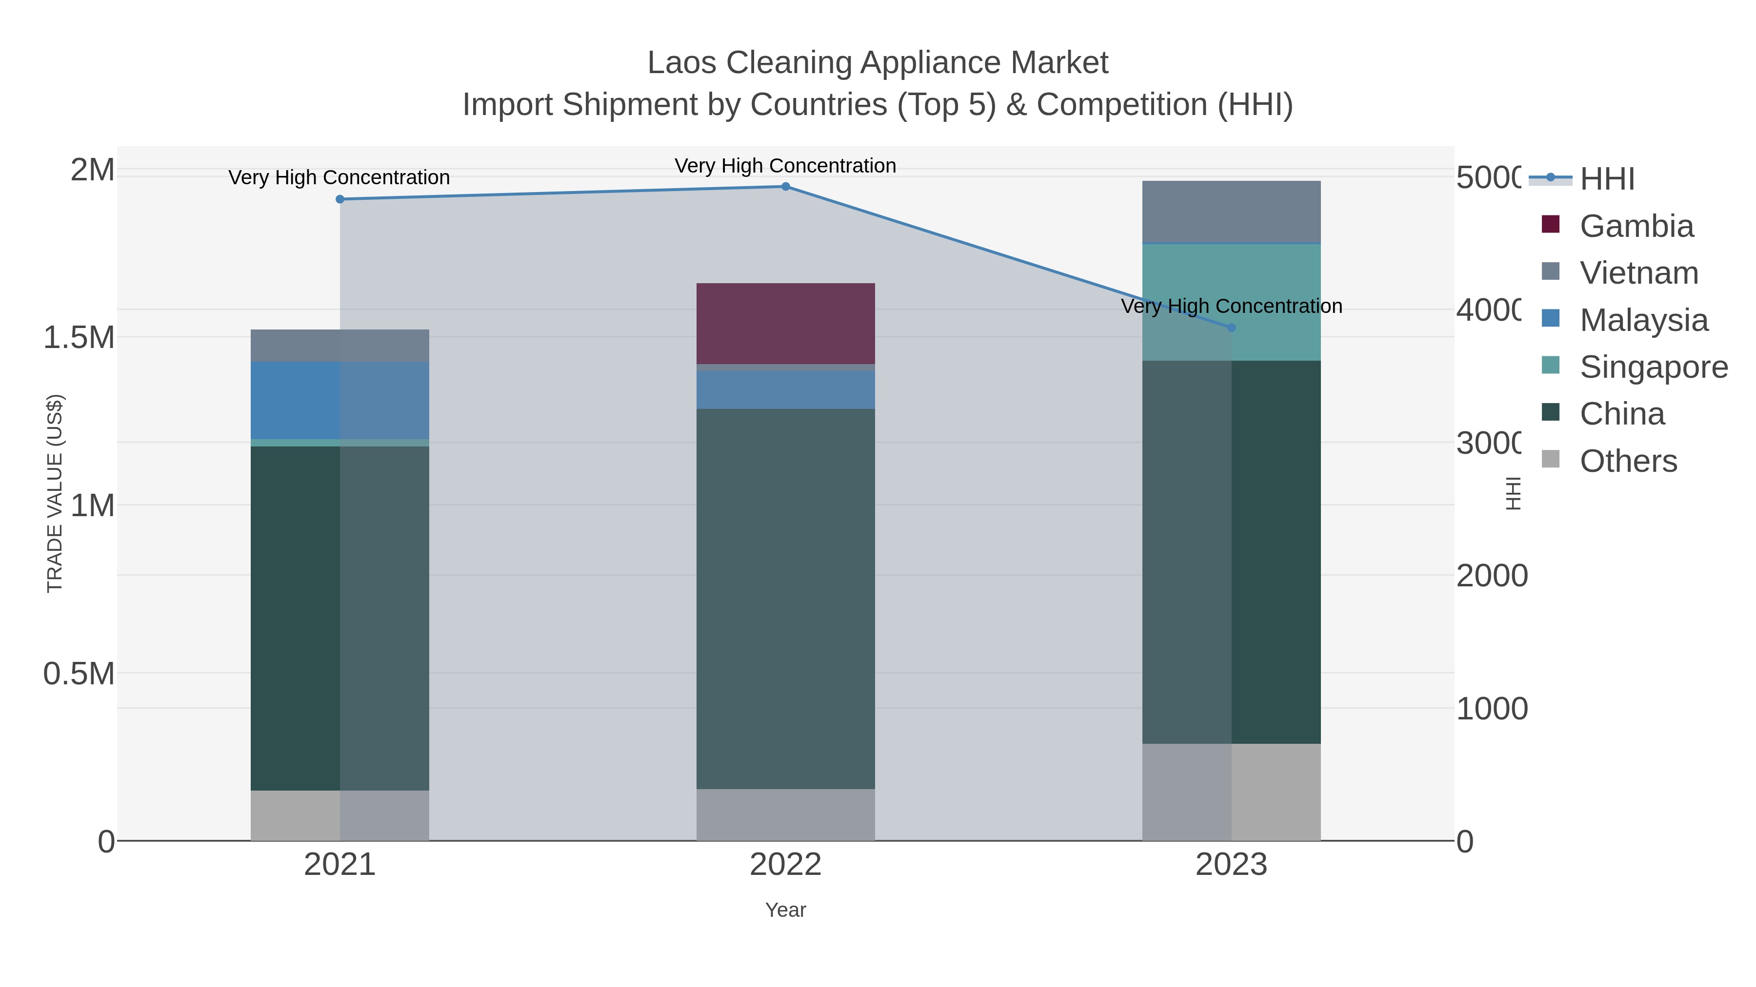Image resolution: width=1756 pixels, height=987 pixels.
Task: Click the 2022 HHI data point marker
Action: pos(785,187)
